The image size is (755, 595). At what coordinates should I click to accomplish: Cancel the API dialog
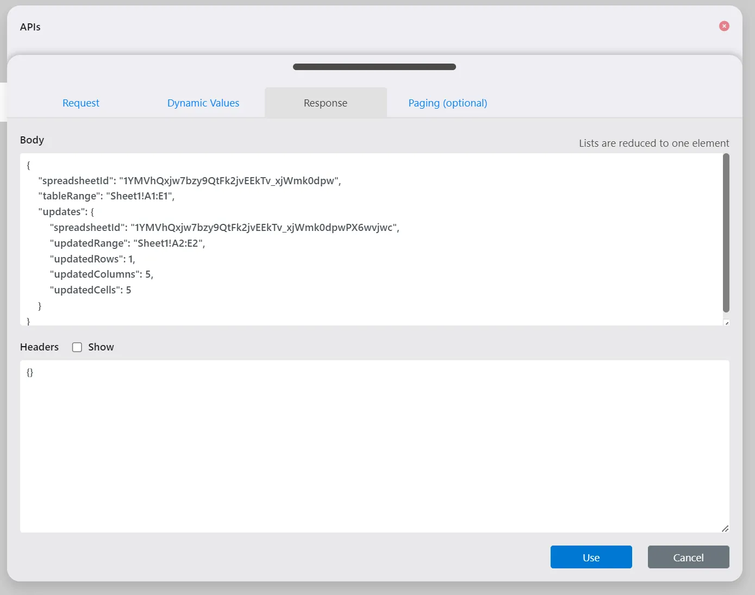pos(689,557)
